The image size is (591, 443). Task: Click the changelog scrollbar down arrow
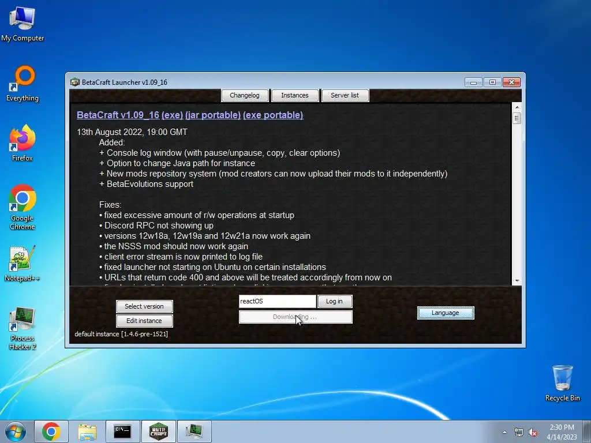(517, 281)
